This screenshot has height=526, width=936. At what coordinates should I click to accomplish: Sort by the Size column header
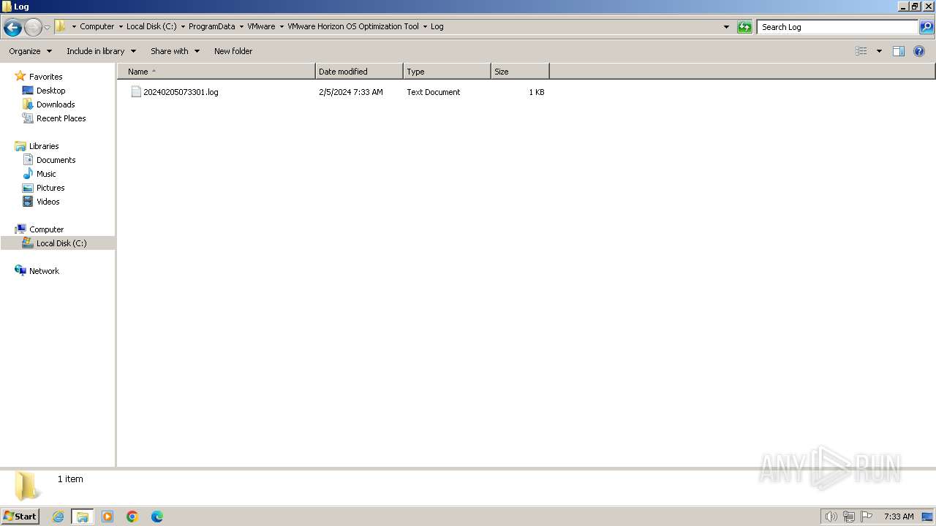(x=520, y=72)
